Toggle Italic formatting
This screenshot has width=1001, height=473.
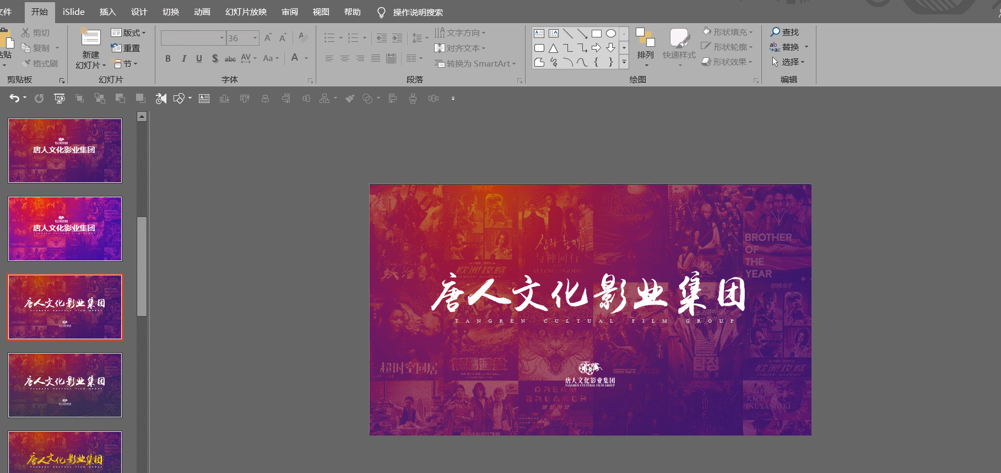click(183, 58)
